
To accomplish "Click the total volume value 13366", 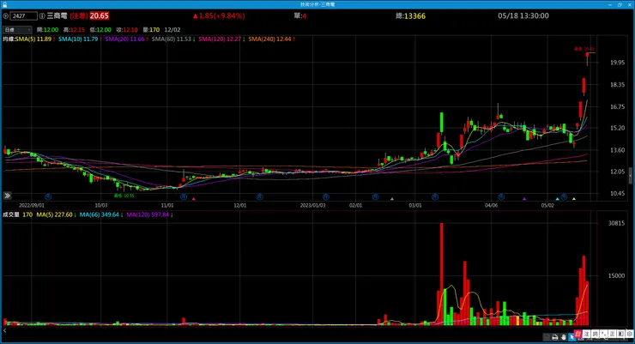I will pyautogui.click(x=415, y=16).
